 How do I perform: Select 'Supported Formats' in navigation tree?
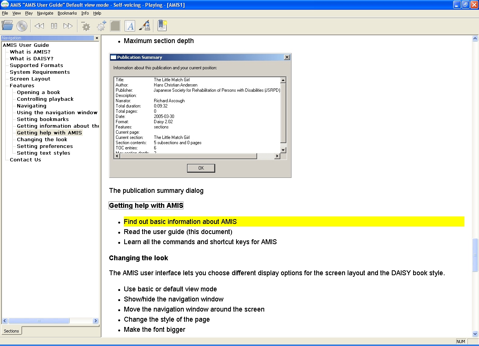click(x=36, y=65)
